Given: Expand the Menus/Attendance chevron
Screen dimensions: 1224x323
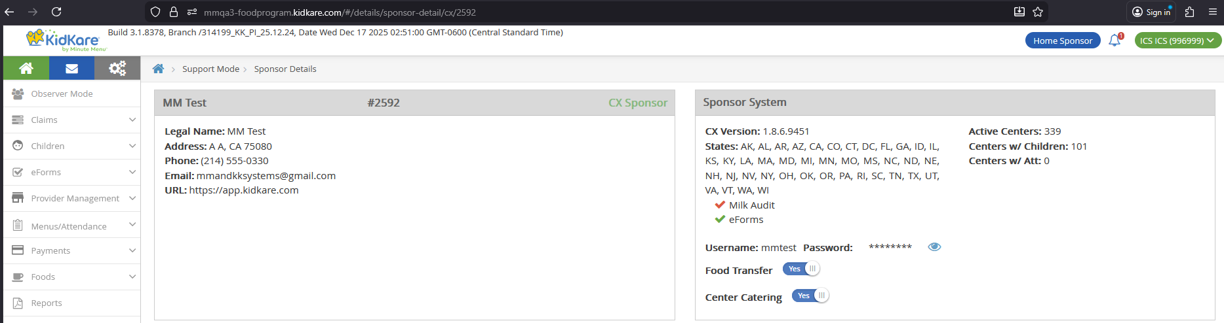Looking at the screenshot, I should click(132, 224).
